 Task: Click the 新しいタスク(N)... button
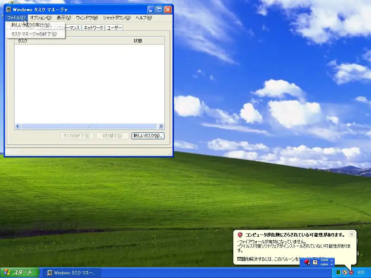(148, 136)
